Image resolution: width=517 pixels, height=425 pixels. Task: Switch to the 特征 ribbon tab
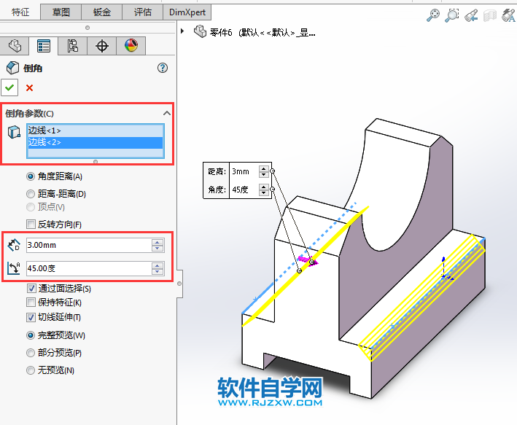[20, 12]
